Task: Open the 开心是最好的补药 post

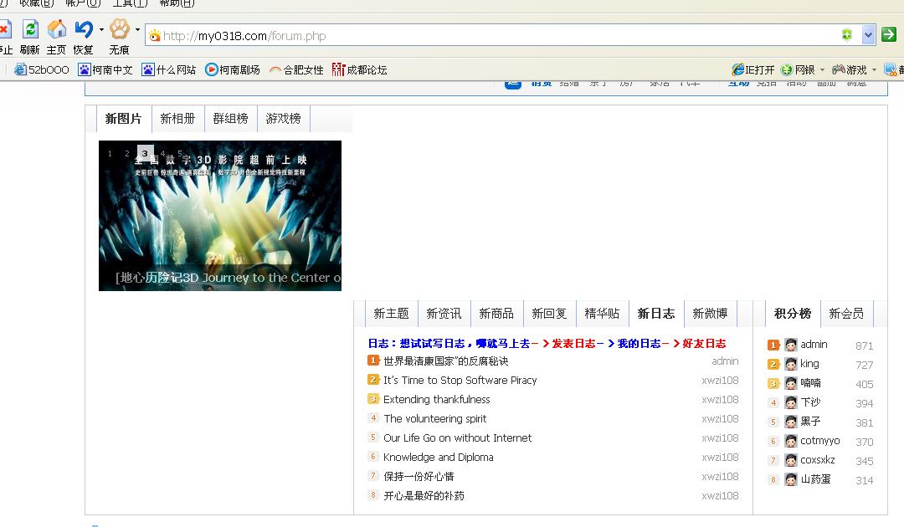Action: [424, 496]
